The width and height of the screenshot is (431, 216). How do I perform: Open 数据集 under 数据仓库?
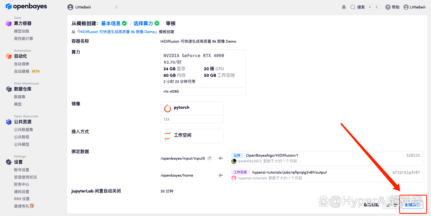[x=20, y=97]
